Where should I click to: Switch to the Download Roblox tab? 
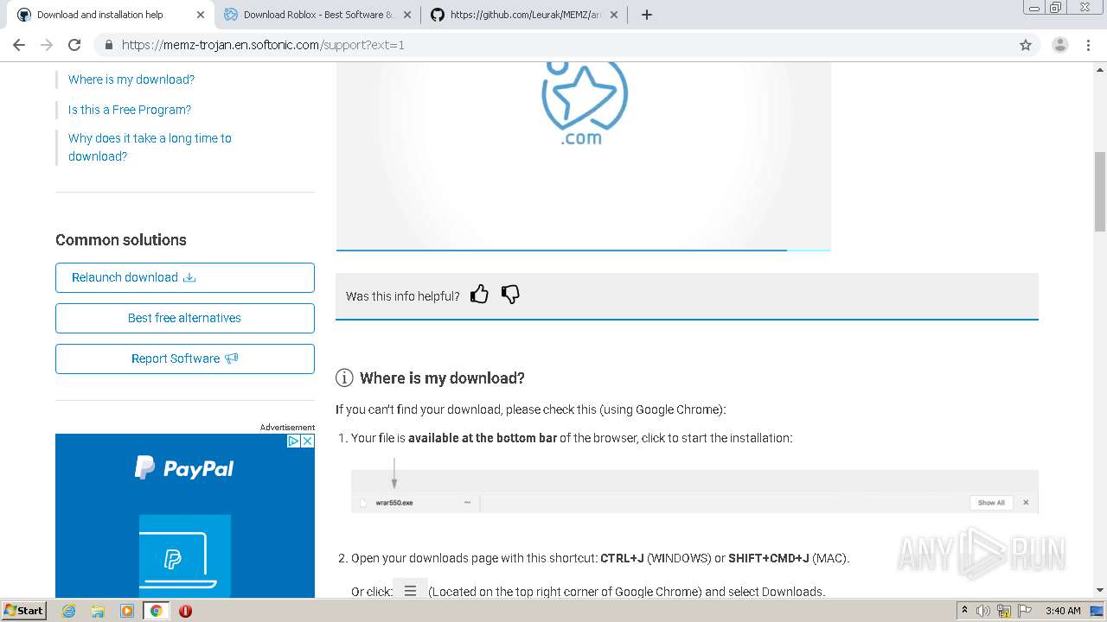click(317, 15)
